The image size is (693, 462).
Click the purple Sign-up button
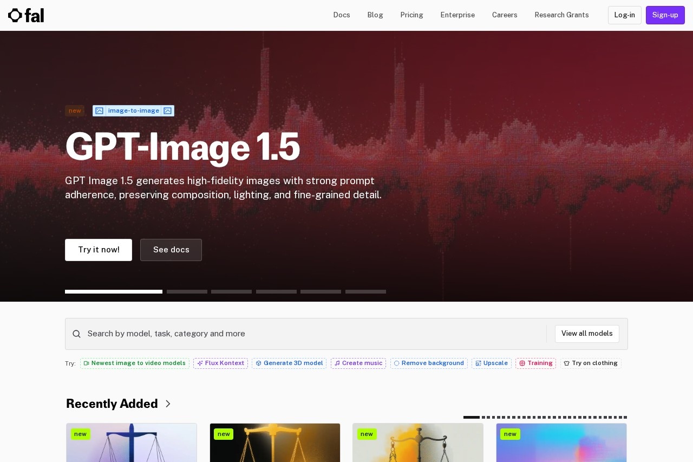tap(665, 15)
